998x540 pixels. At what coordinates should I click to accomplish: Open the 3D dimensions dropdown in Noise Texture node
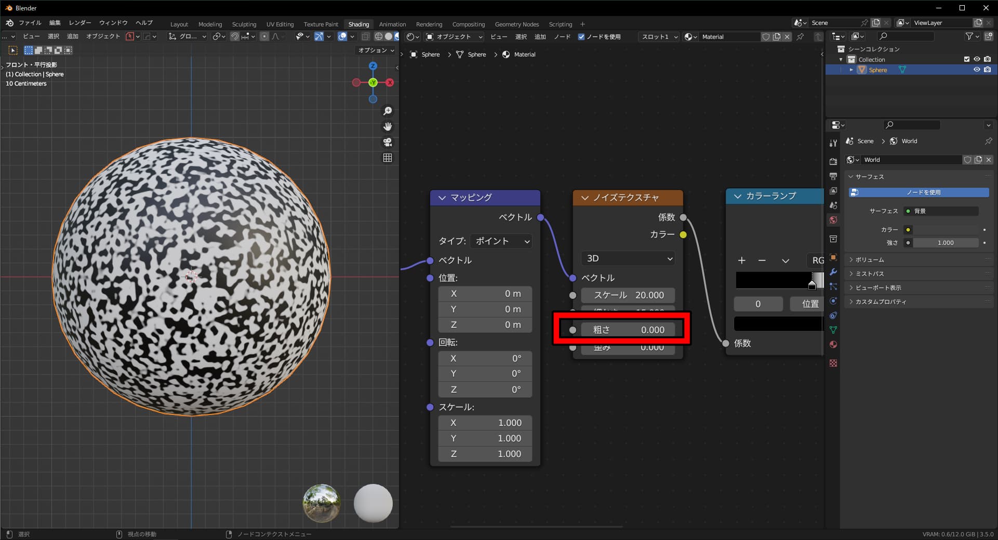pos(628,258)
